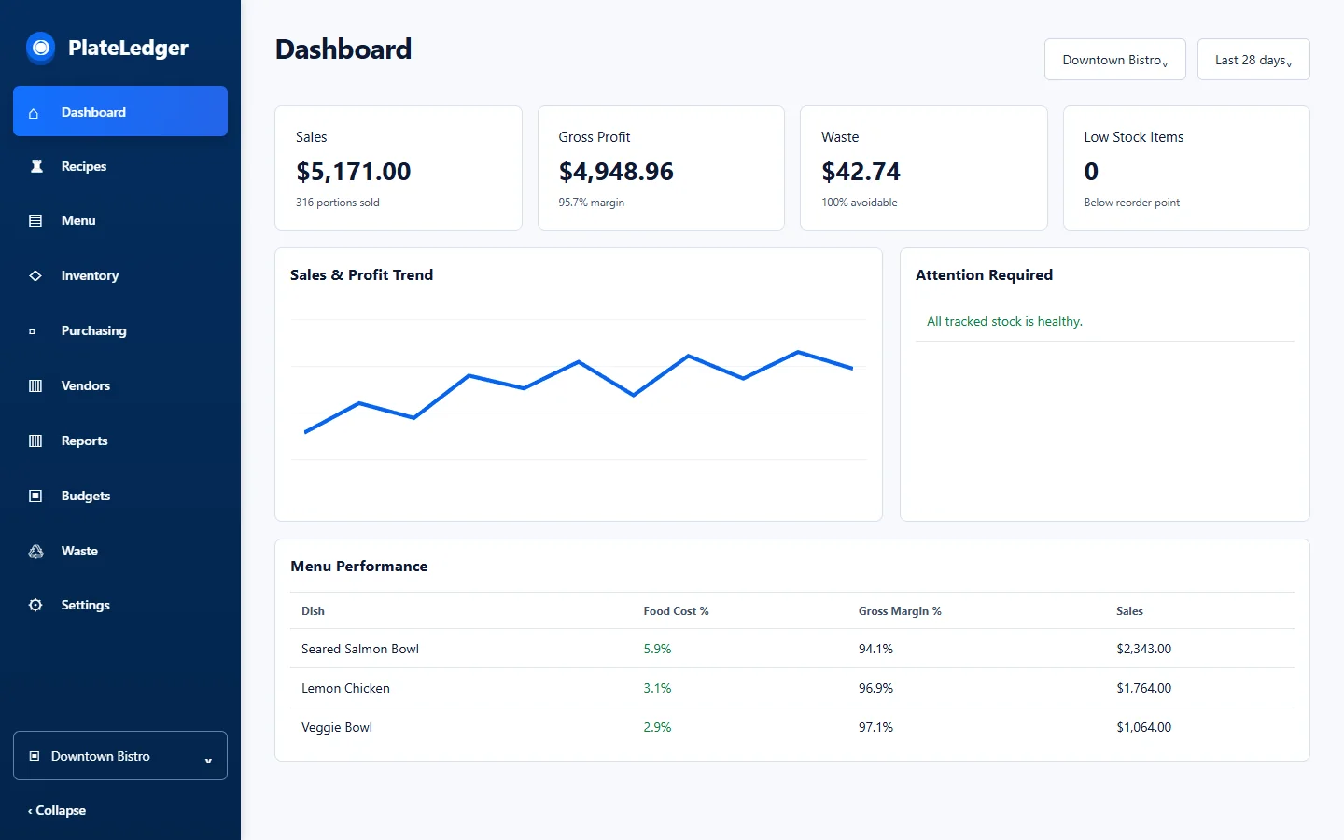Expand the sidebar Downtown Bistro selector arrow
The height and width of the screenshot is (840, 1344).
tap(208, 761)
